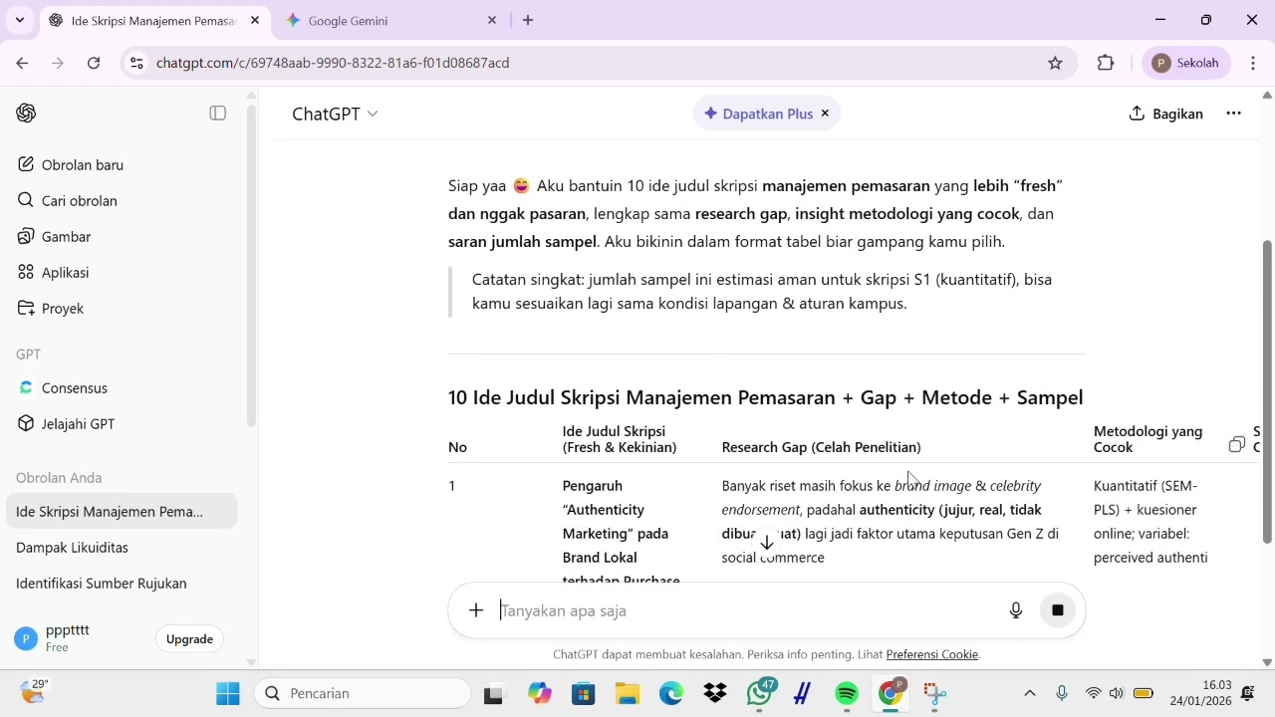Expand the ChatGPT model dropdown
The width and height of the screenshot is (1275, 717).
(x=335, y=114)
